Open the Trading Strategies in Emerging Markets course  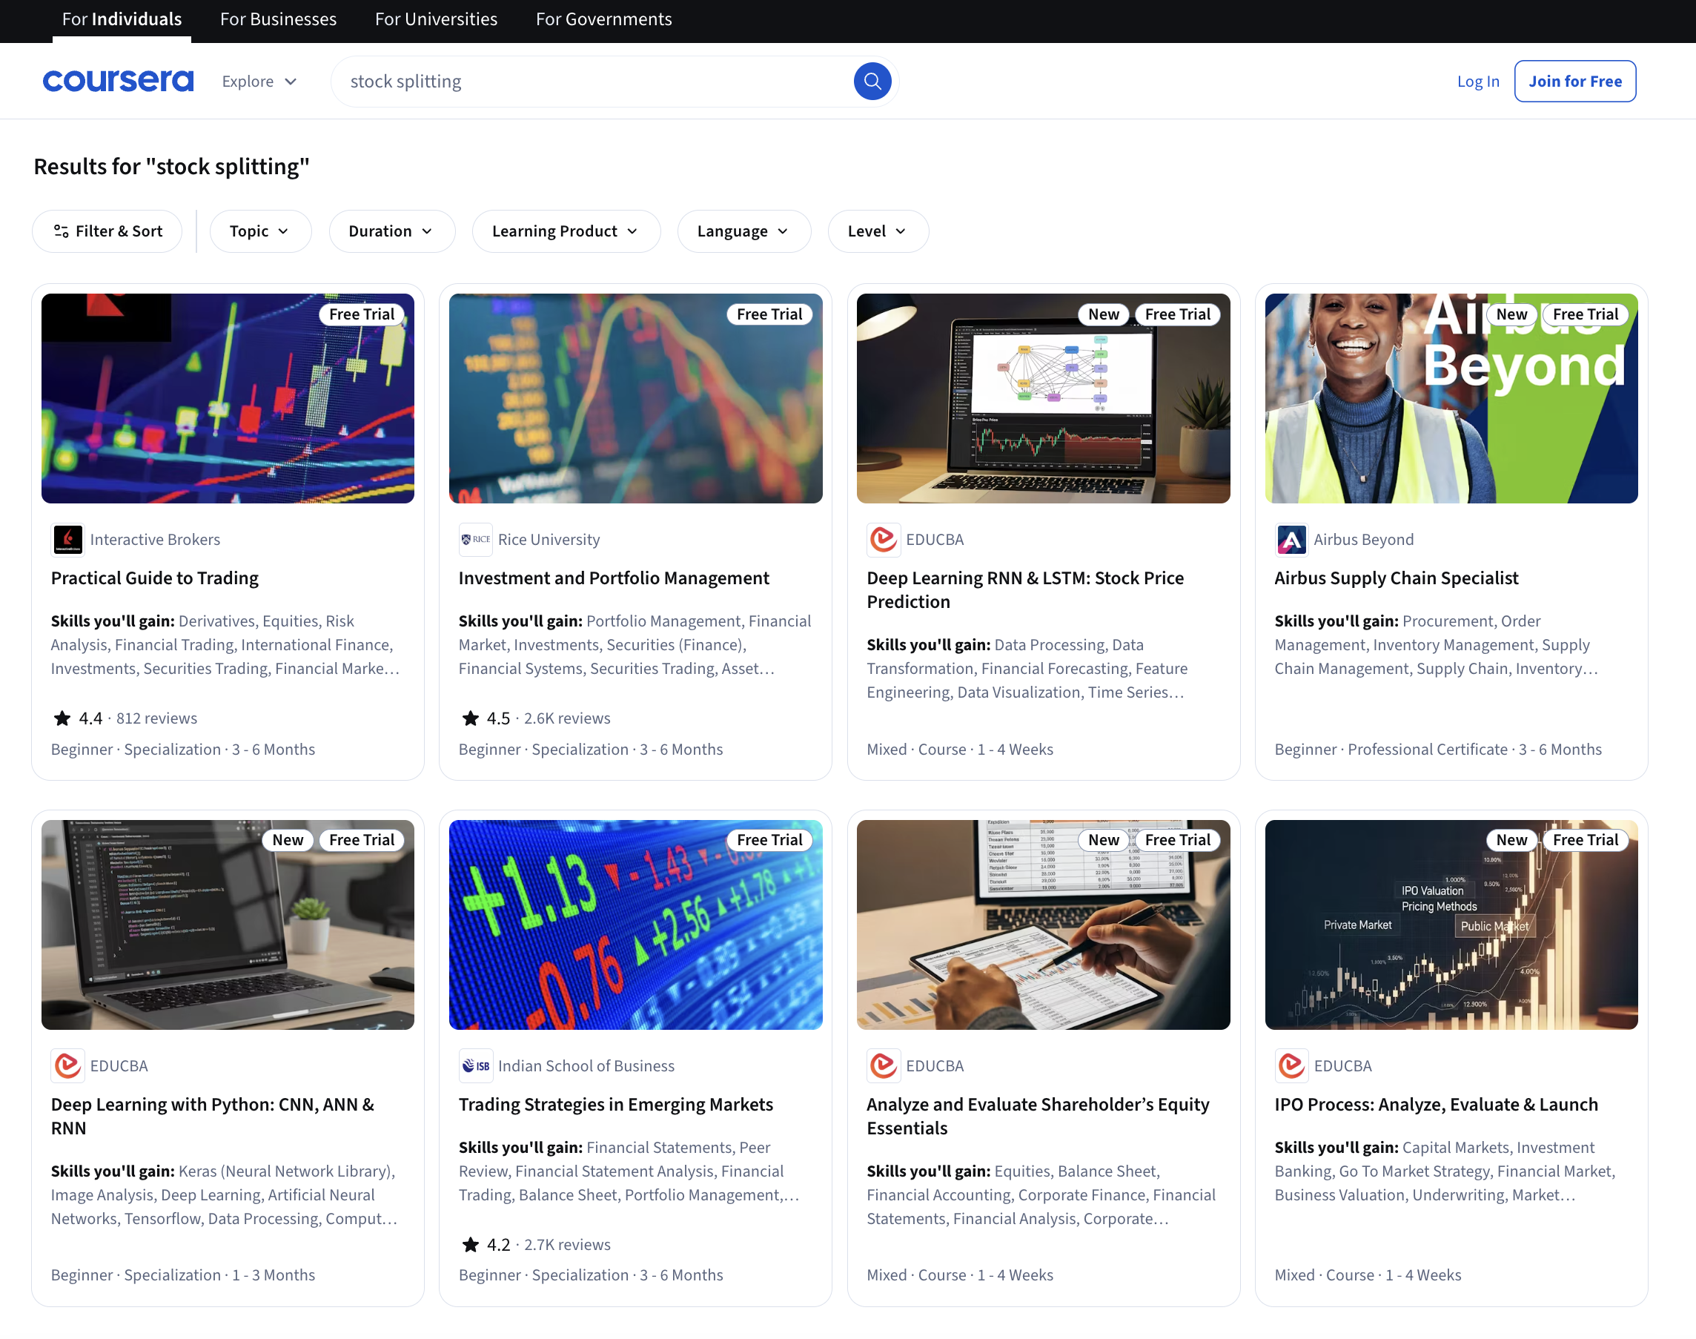click(615, 1104)
